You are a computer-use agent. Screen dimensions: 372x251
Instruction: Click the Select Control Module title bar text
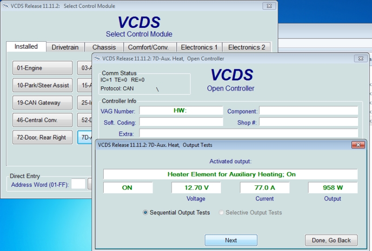[63, 6]
